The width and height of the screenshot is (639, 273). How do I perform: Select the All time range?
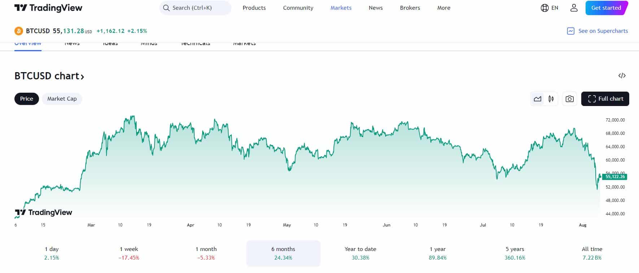pos(592,254)
